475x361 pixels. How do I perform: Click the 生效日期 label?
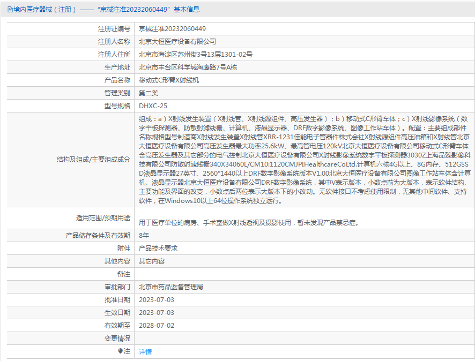[x=117, y=313]
